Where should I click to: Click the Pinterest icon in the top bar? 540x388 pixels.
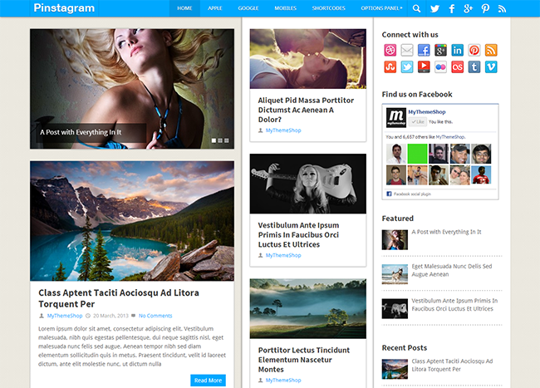point(485,8)
